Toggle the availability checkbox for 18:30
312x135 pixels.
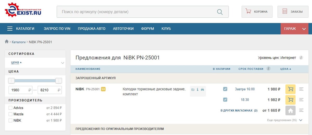[x=225, y=99]
